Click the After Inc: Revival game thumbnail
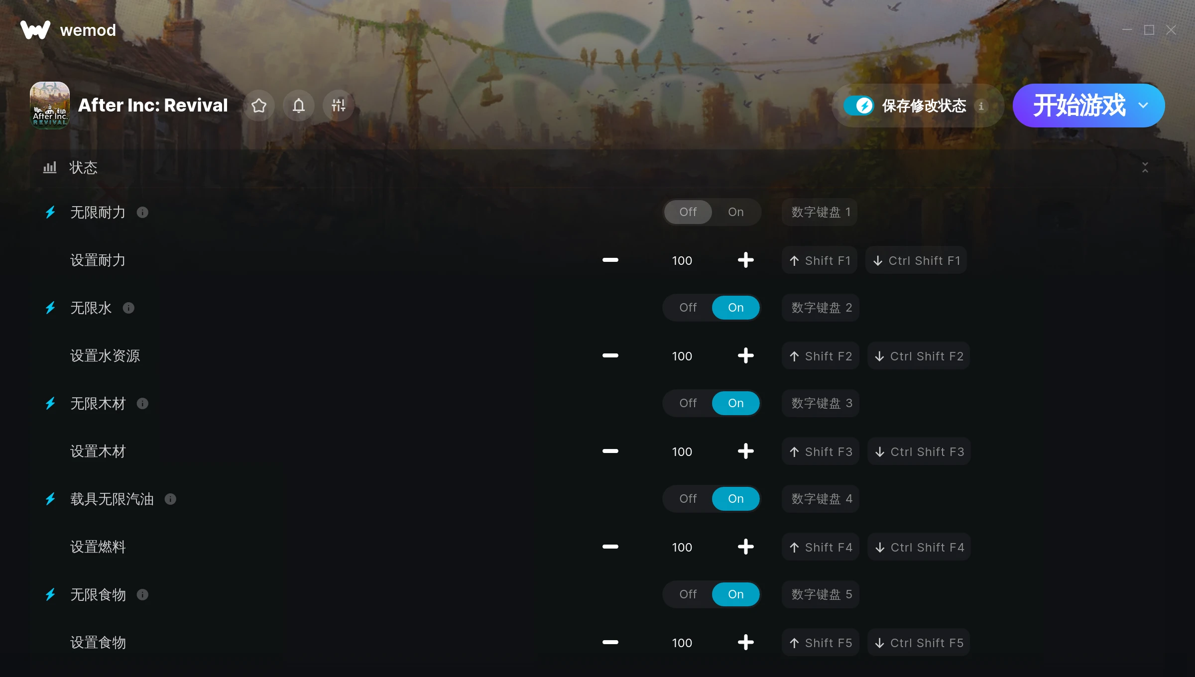1195x677 pixels. point(50,106)
